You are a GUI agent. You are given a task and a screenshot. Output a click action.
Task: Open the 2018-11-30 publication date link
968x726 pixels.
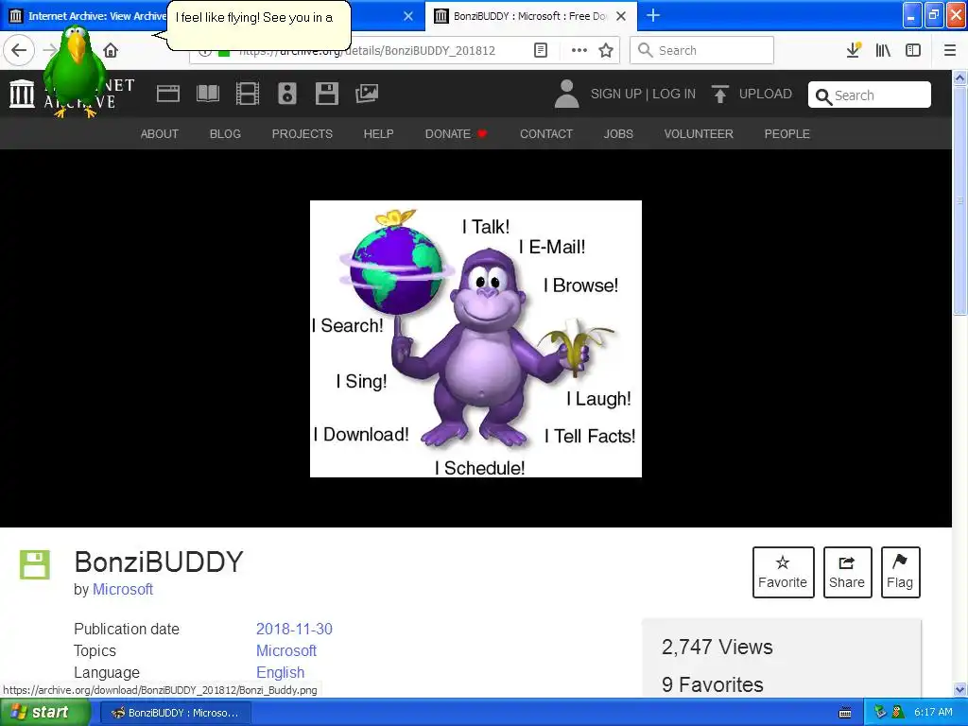[295, 629]
